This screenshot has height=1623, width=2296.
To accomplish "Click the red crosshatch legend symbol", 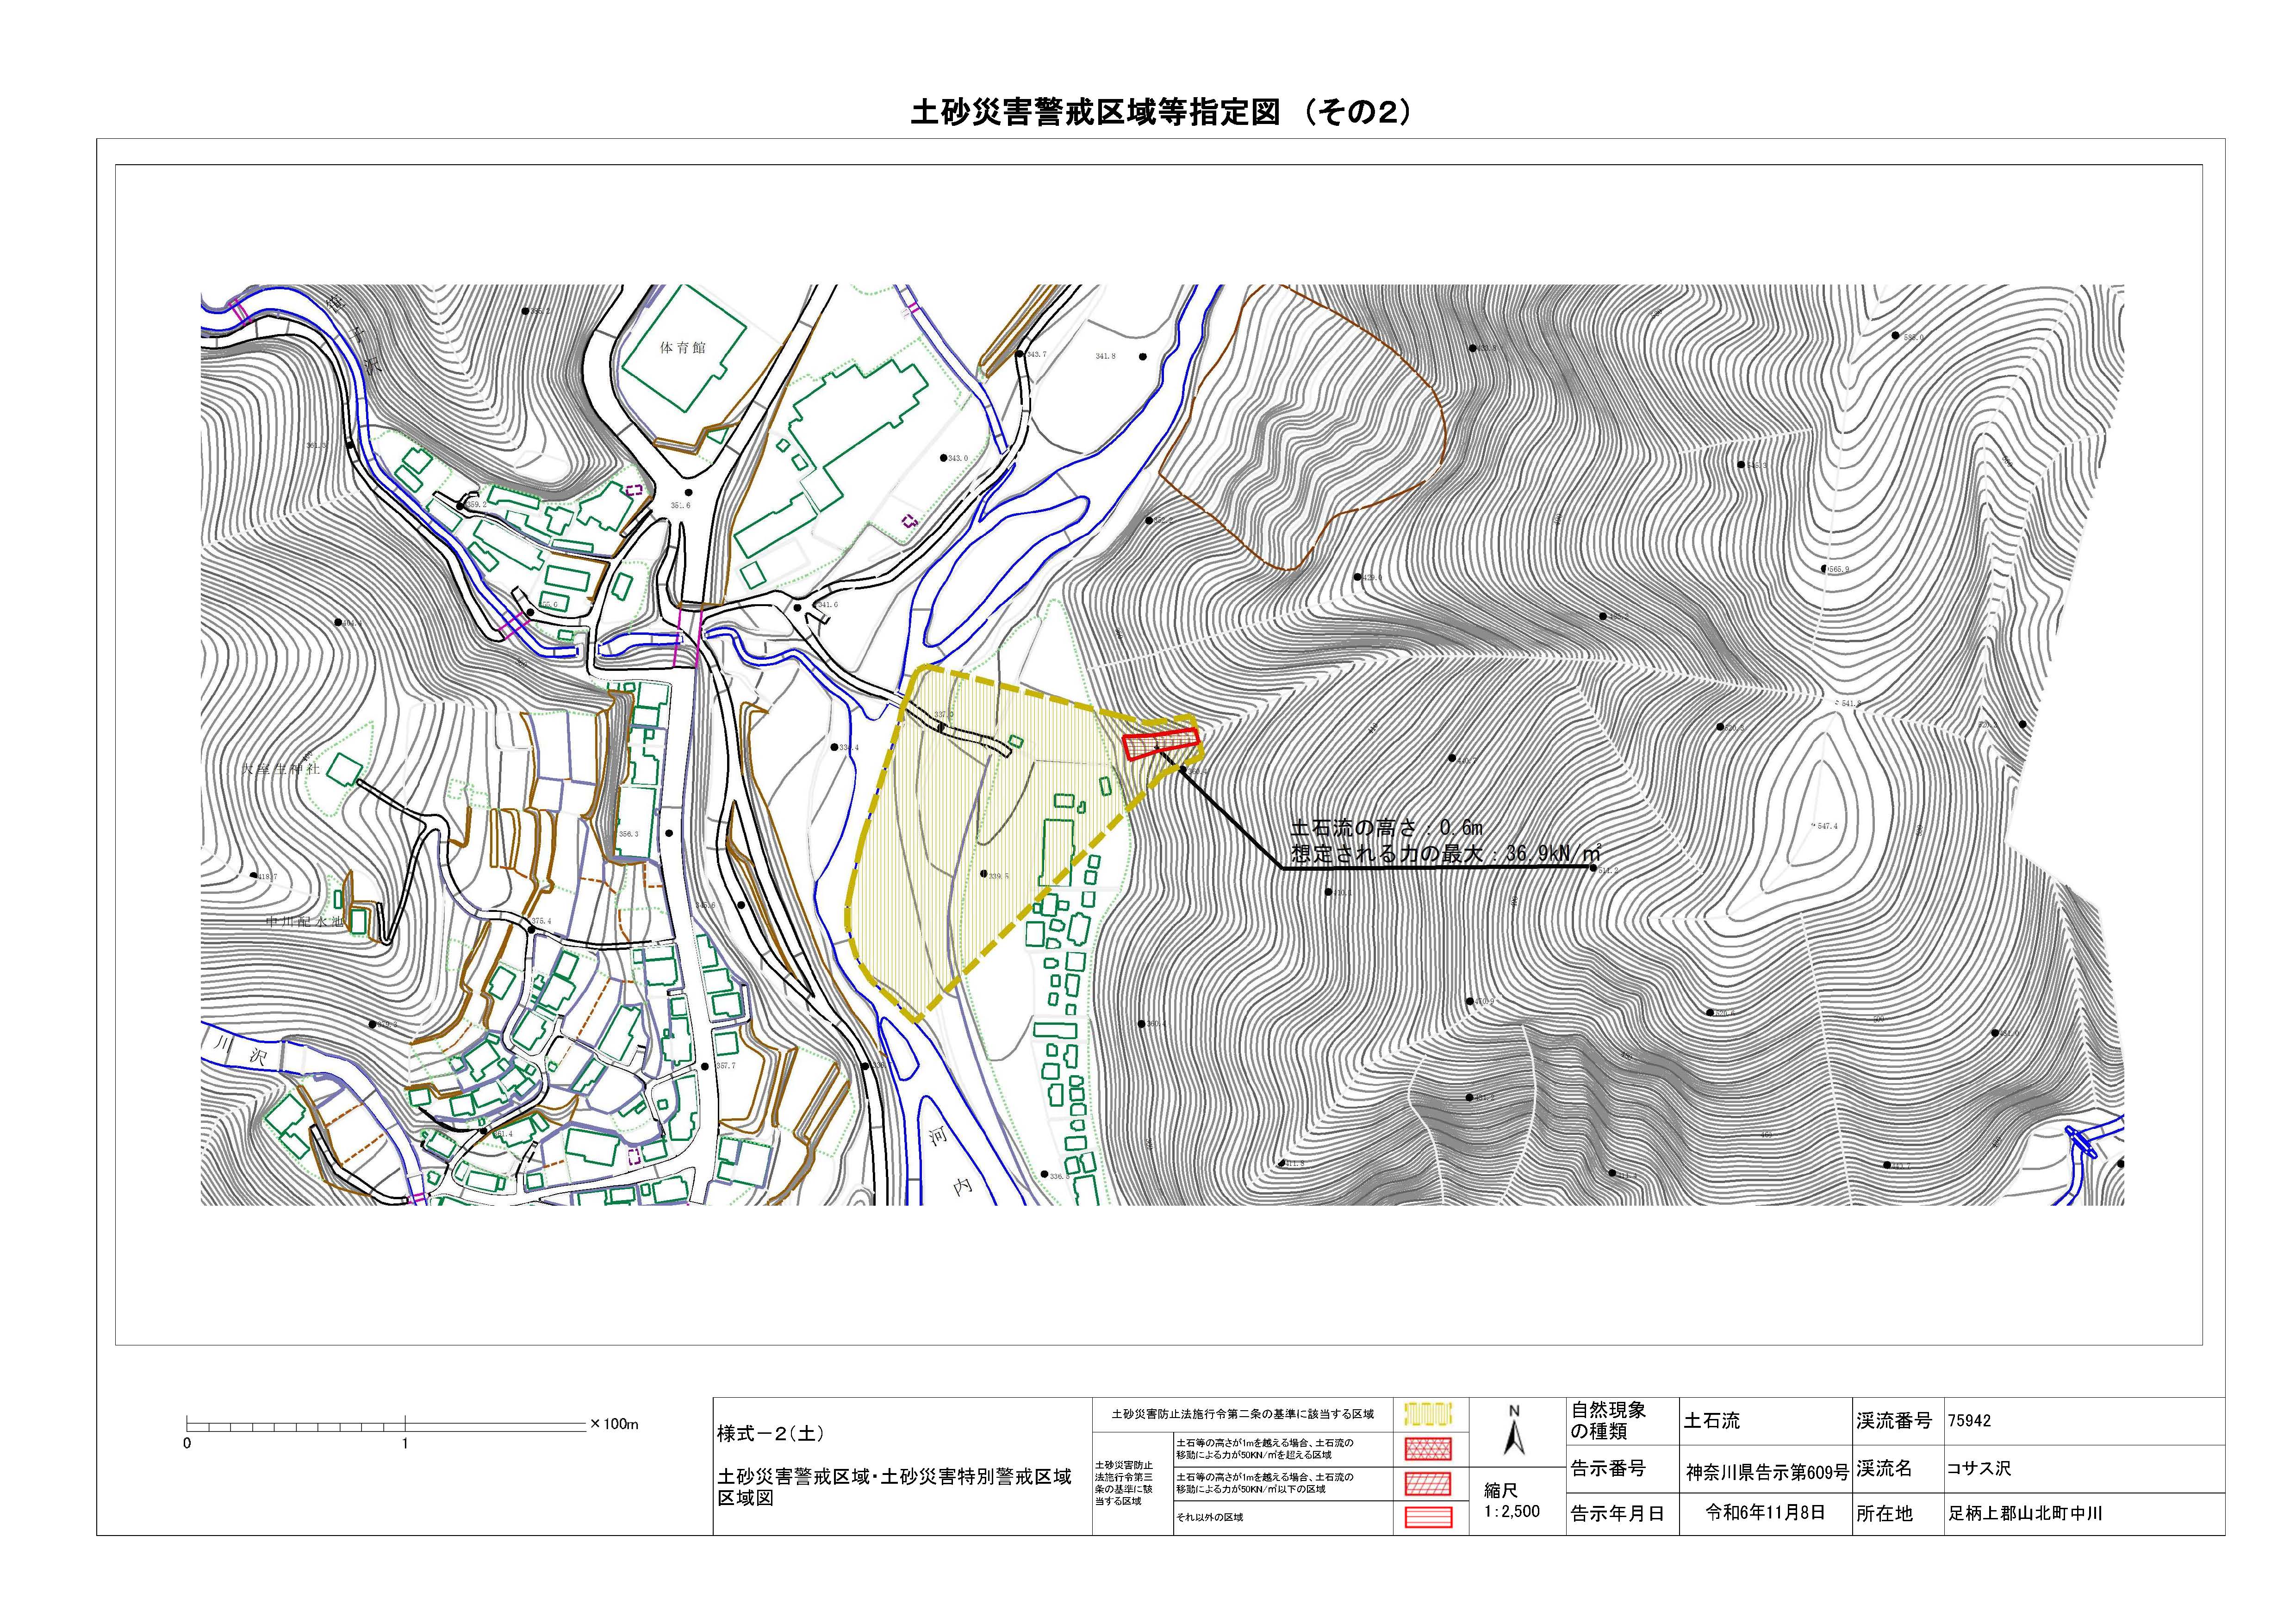I will [1428, 1449].
